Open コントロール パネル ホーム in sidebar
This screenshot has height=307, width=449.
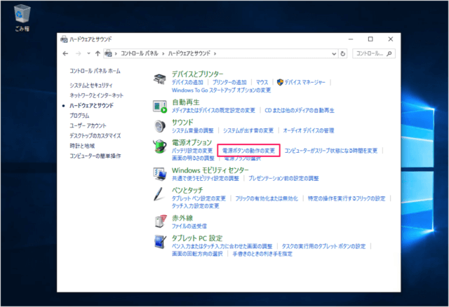pos(95,71)
